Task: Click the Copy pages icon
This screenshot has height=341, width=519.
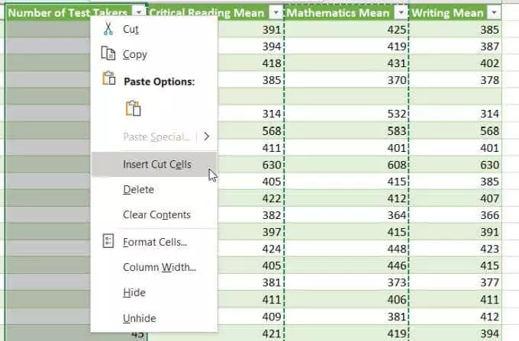Action: (x=108, y=53)
